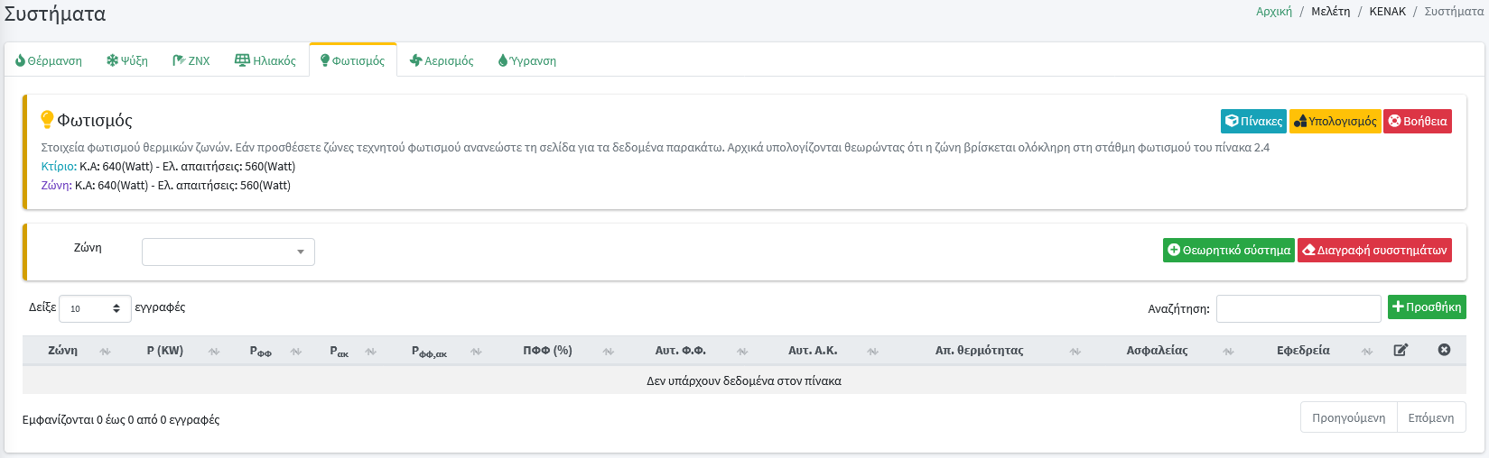
Task: Sort by P (KW) column arrows
Action: 214,352
